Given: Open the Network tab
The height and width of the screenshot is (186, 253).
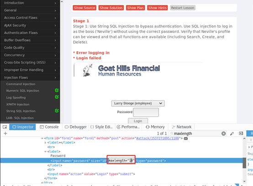Looking at the screenshot, I should (x=181, y=127).
